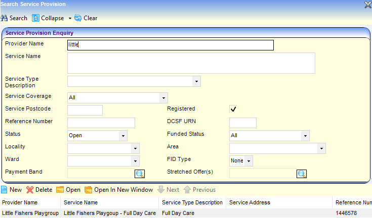The image size is (372, 218).
Task: Open Payment Band lookup magnifier
Action: click(x=140, y=174)
